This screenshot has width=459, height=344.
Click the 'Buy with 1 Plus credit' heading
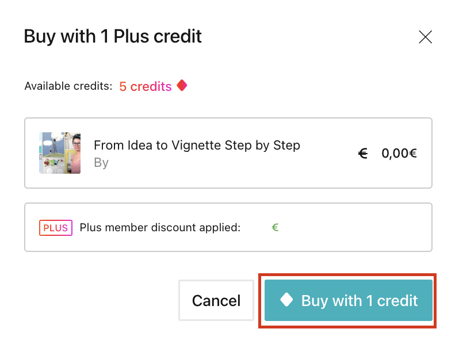tap(113, 37)
